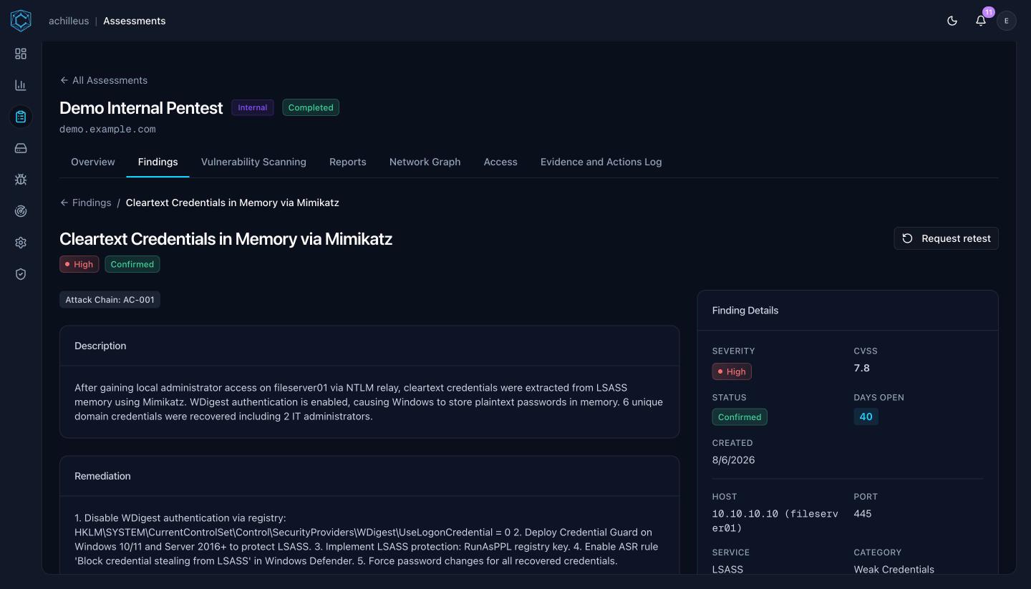Click the Confirmed badge under title
Viewport: 1031px width, 589px height.
point(132,264)
